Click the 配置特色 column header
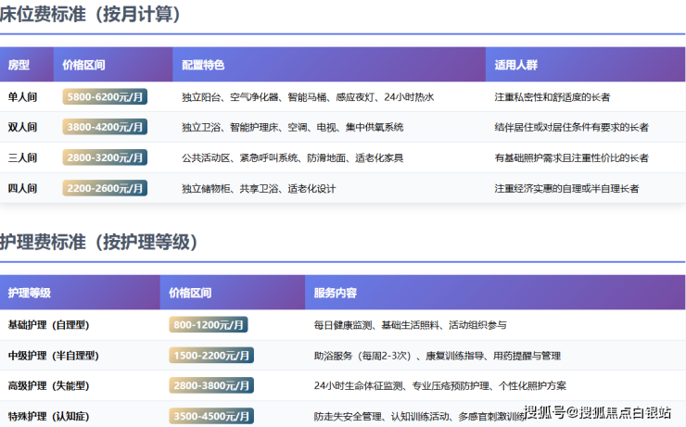Image resolution: width=686 pixels, height=427 pixels. 203,66
